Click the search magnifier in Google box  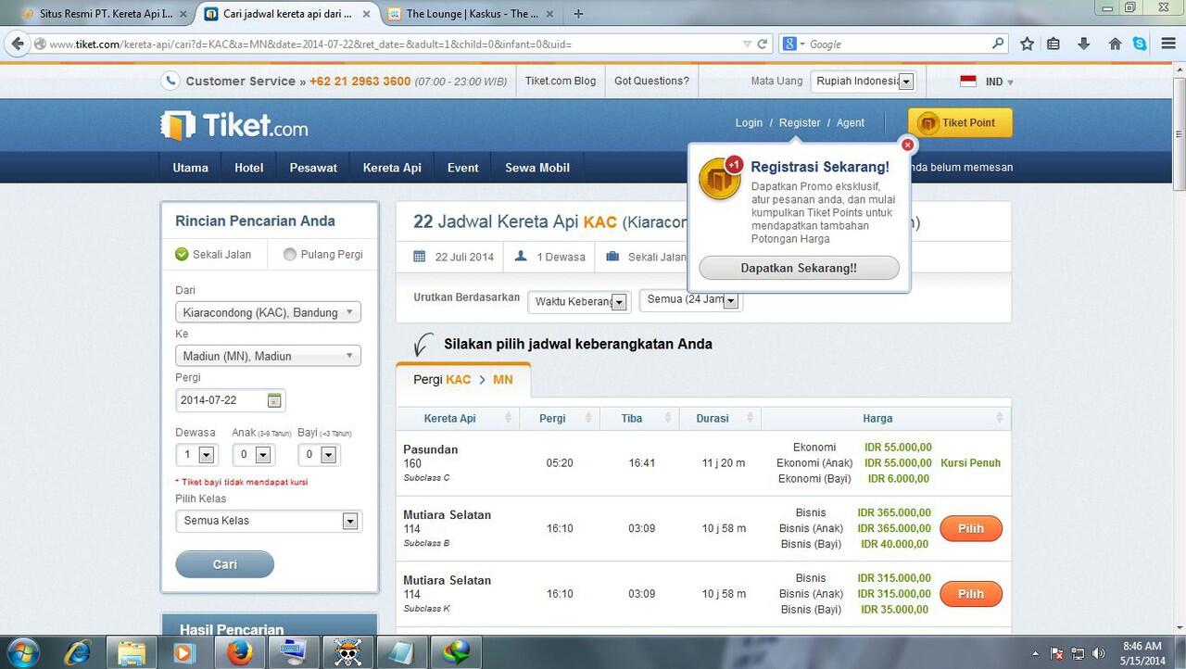click(x=998, y=44)
